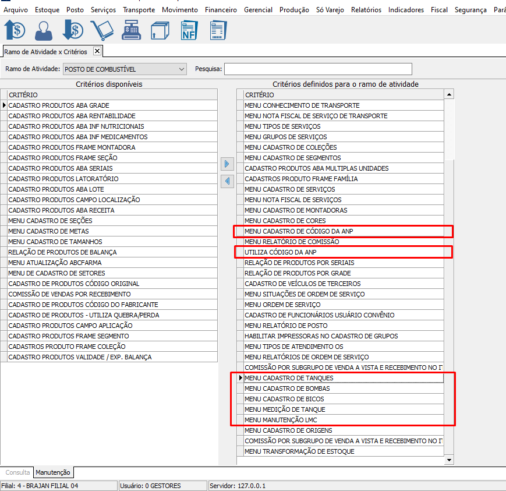Viewport: 506px width, 491px height.
Task: Expand the Ramo de Atividade dropdown
Action: click(182, 69)
